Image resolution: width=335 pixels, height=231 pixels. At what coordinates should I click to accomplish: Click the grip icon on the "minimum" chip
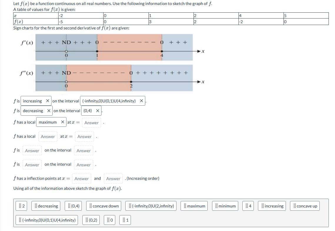pos(217,206)
